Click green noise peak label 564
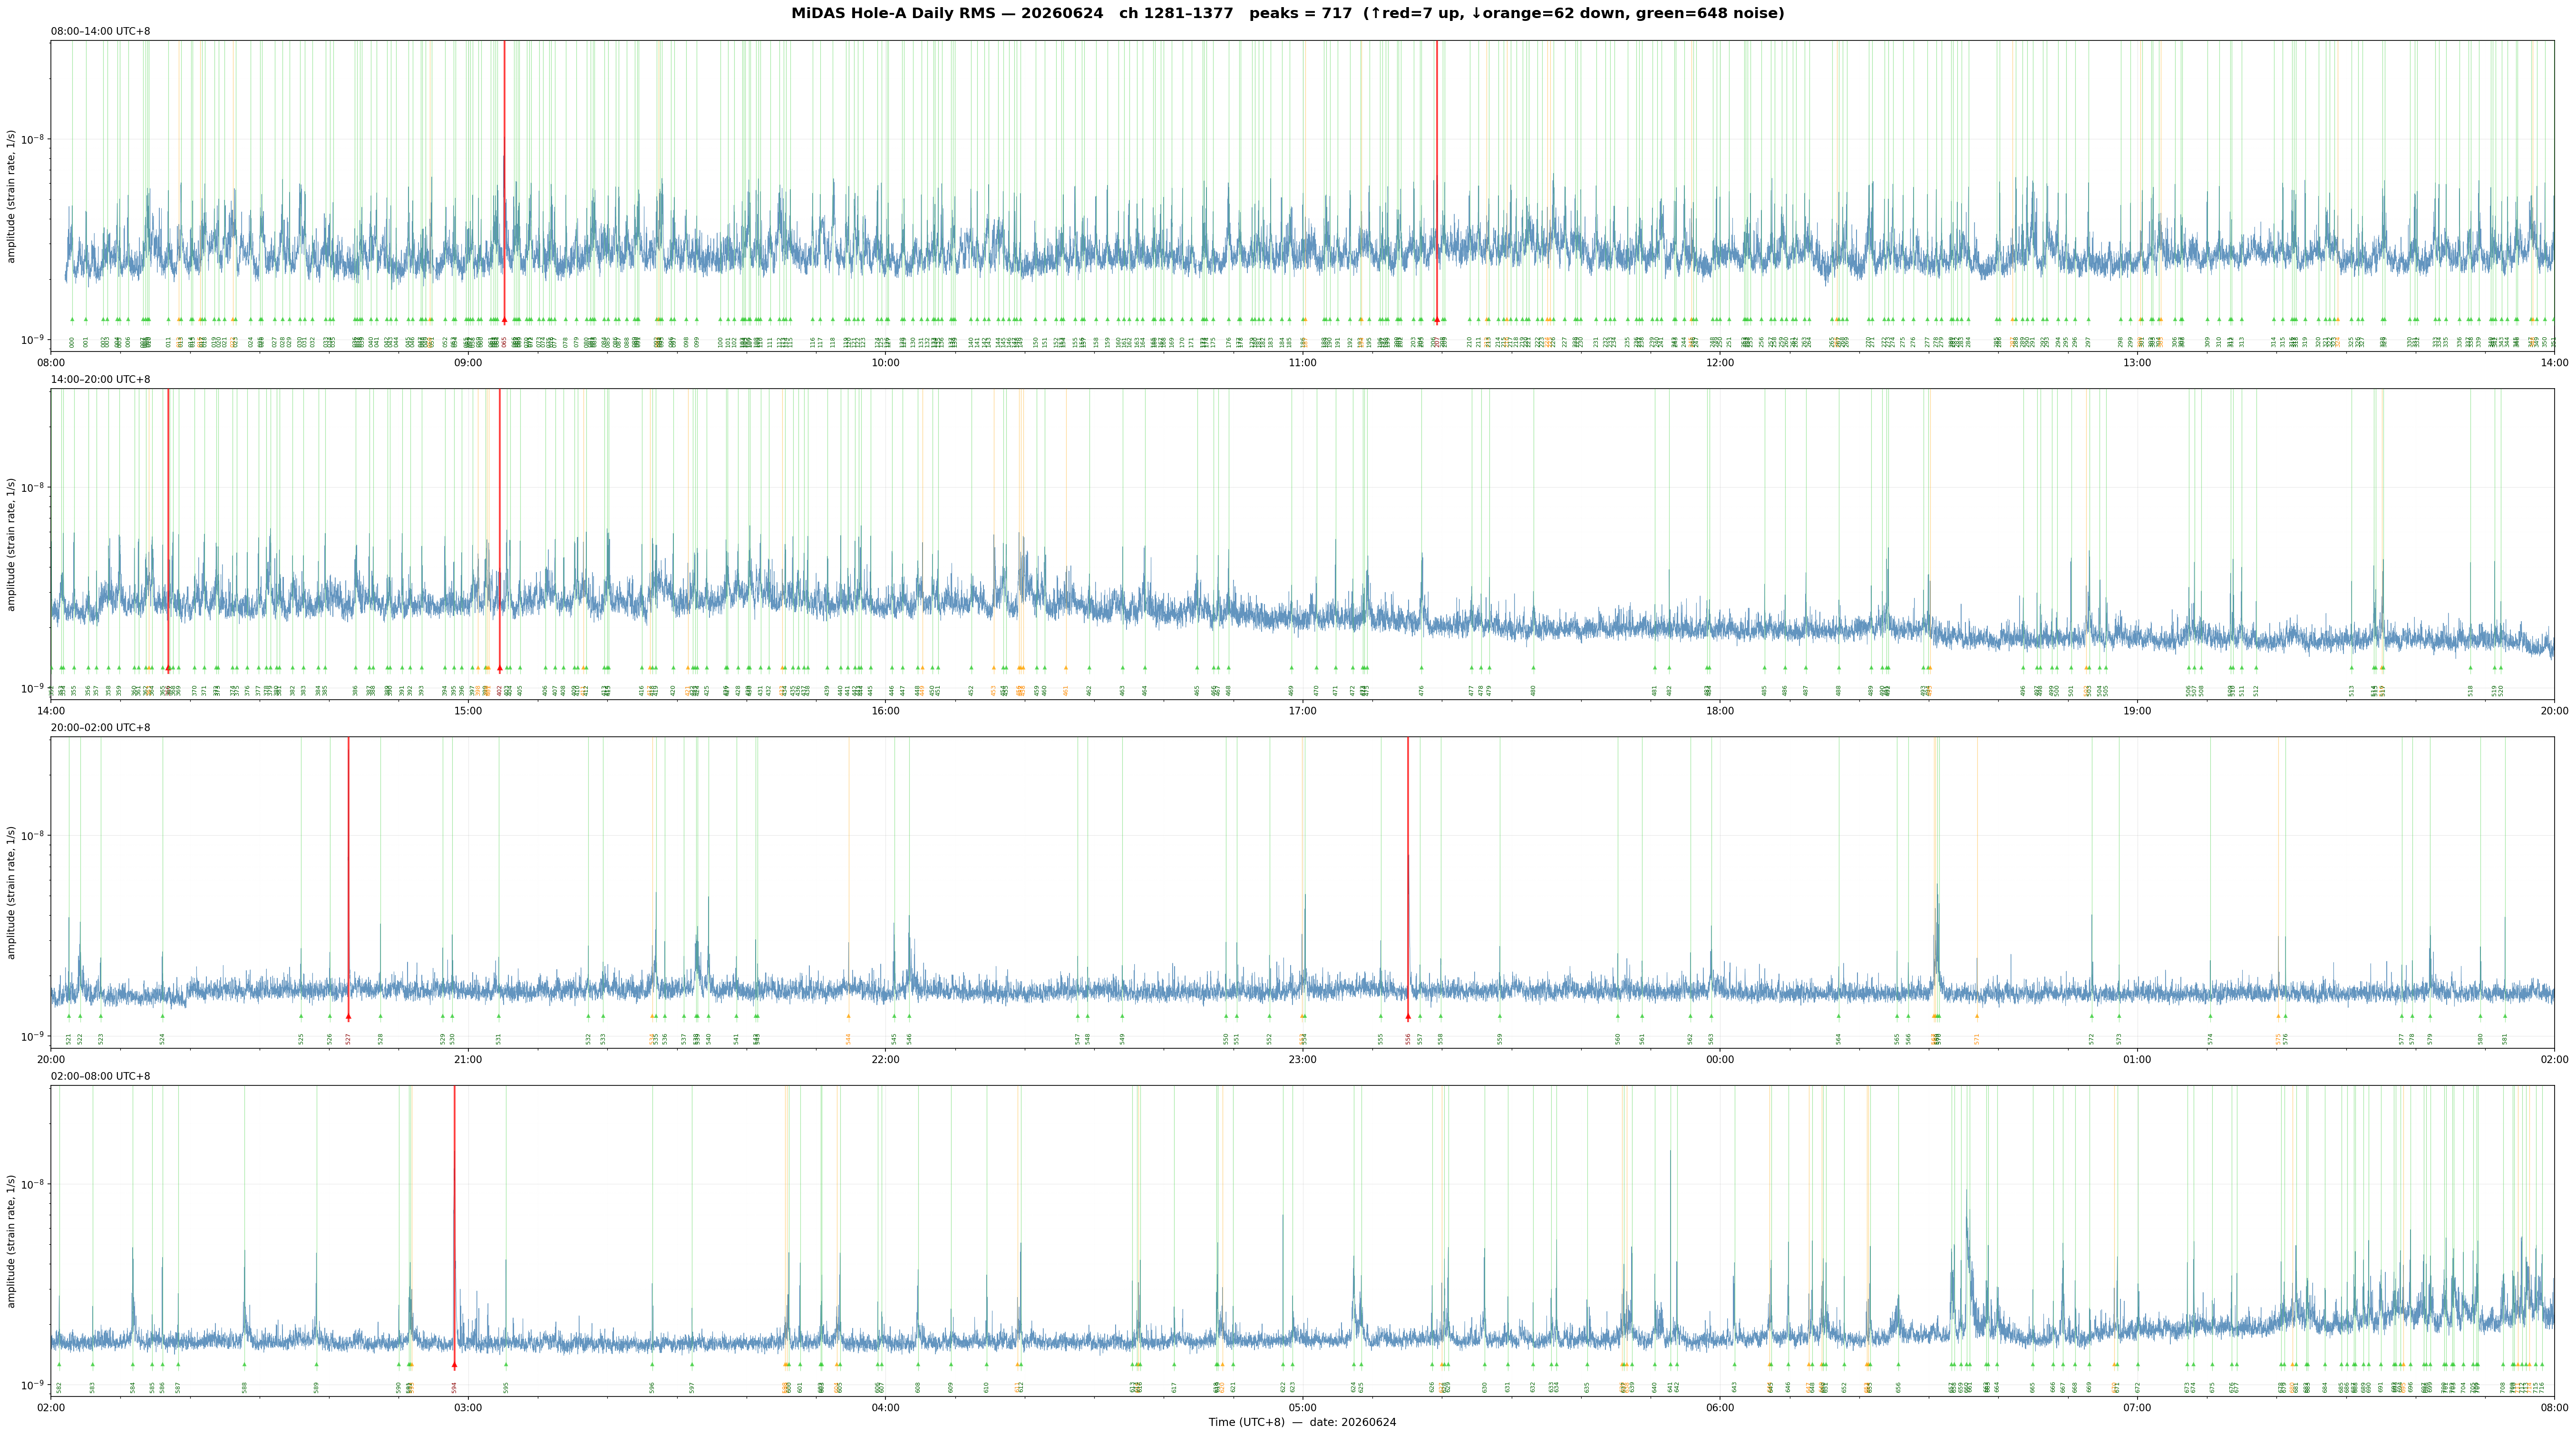2576x1435 pixels. 1838,1039
